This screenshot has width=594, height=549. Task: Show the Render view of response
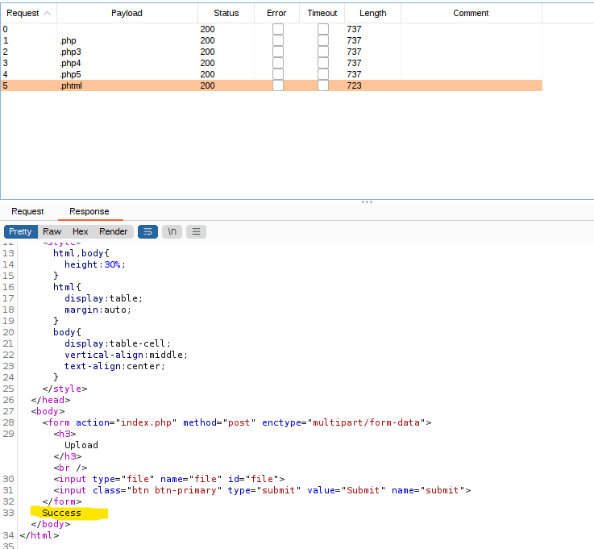click(x=114, y=231)
